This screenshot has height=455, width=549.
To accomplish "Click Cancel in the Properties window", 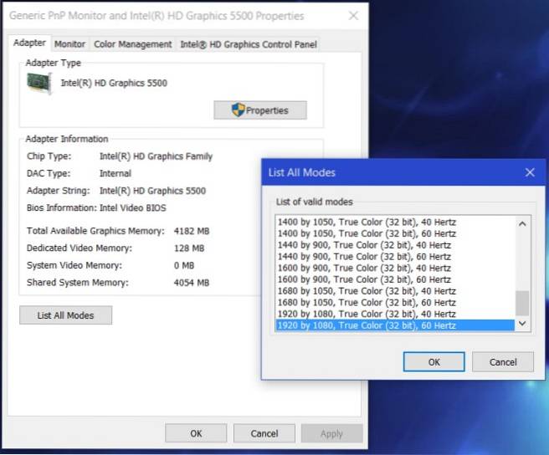I will click(x=264, y=433).
